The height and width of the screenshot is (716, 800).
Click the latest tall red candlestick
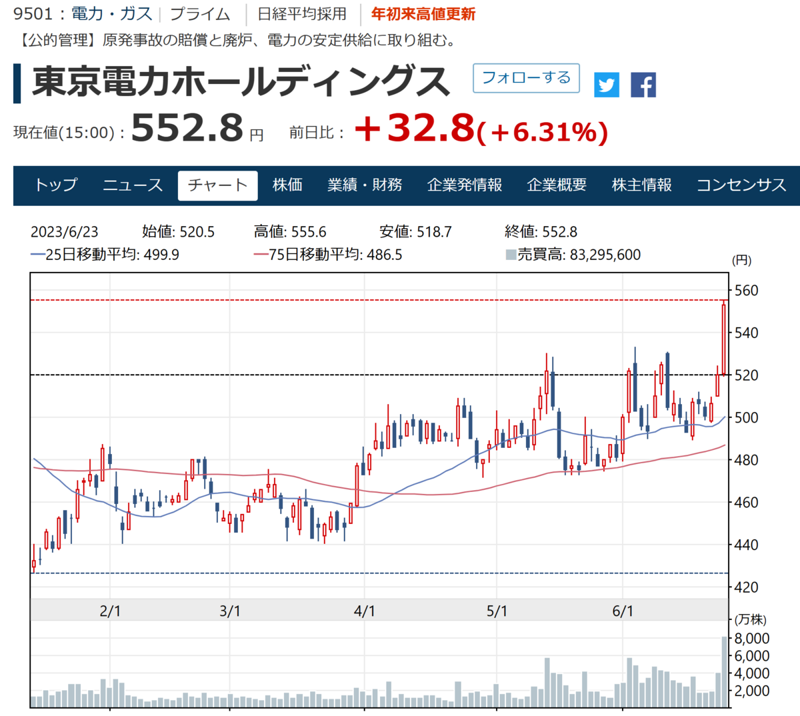click(724, 339)
